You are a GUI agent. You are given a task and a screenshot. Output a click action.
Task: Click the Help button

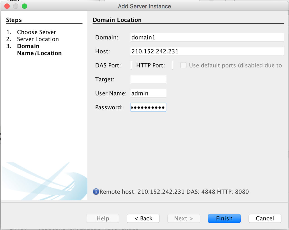pyautogui.click(x=103, y=218)
